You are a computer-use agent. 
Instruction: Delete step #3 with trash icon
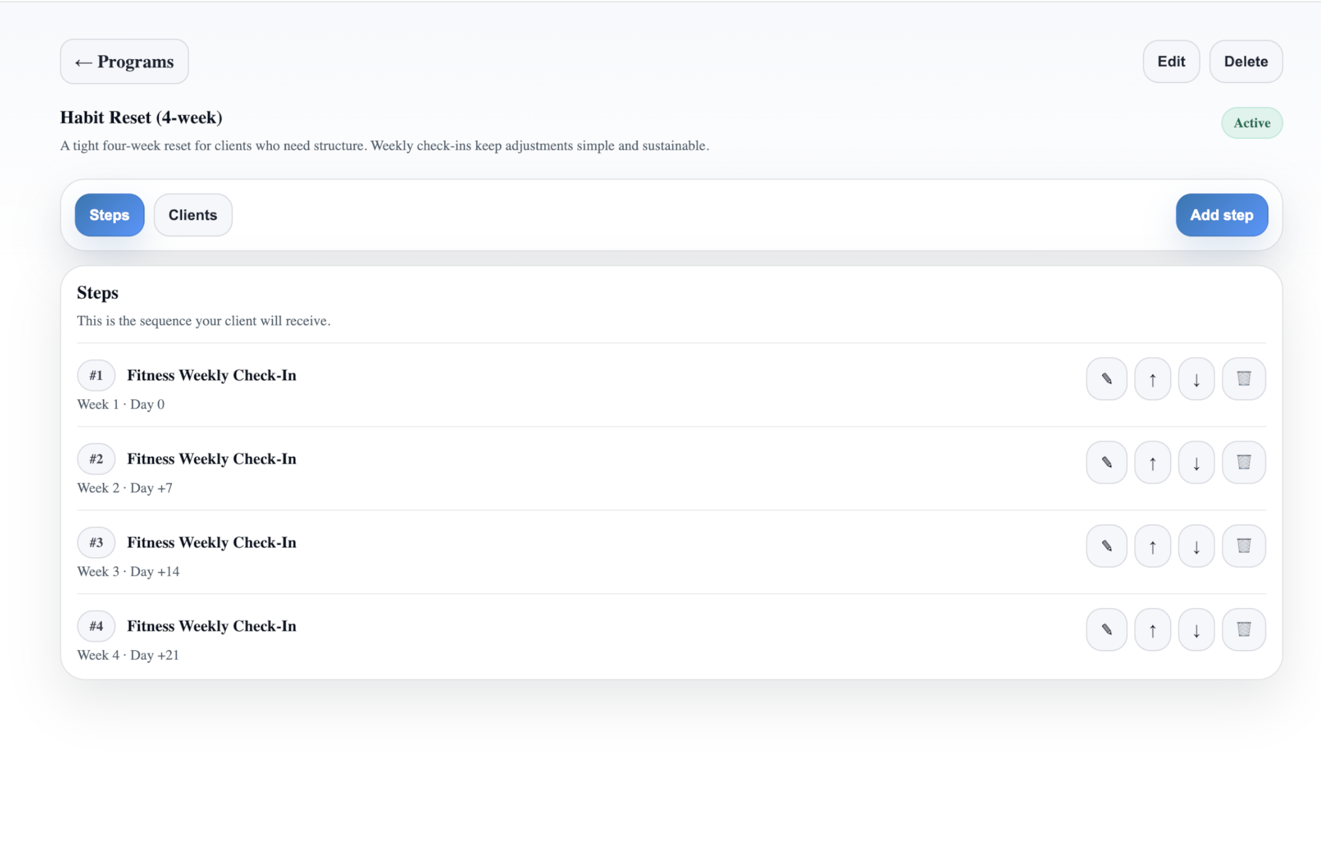coord(1243,546)
